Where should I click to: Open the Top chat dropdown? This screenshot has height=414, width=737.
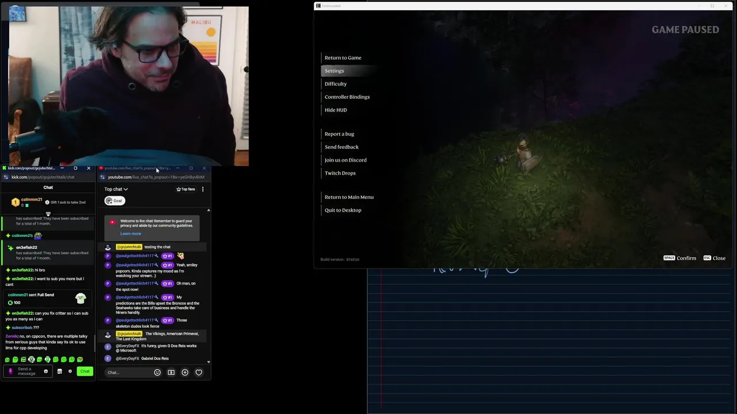tap(116, 189)
